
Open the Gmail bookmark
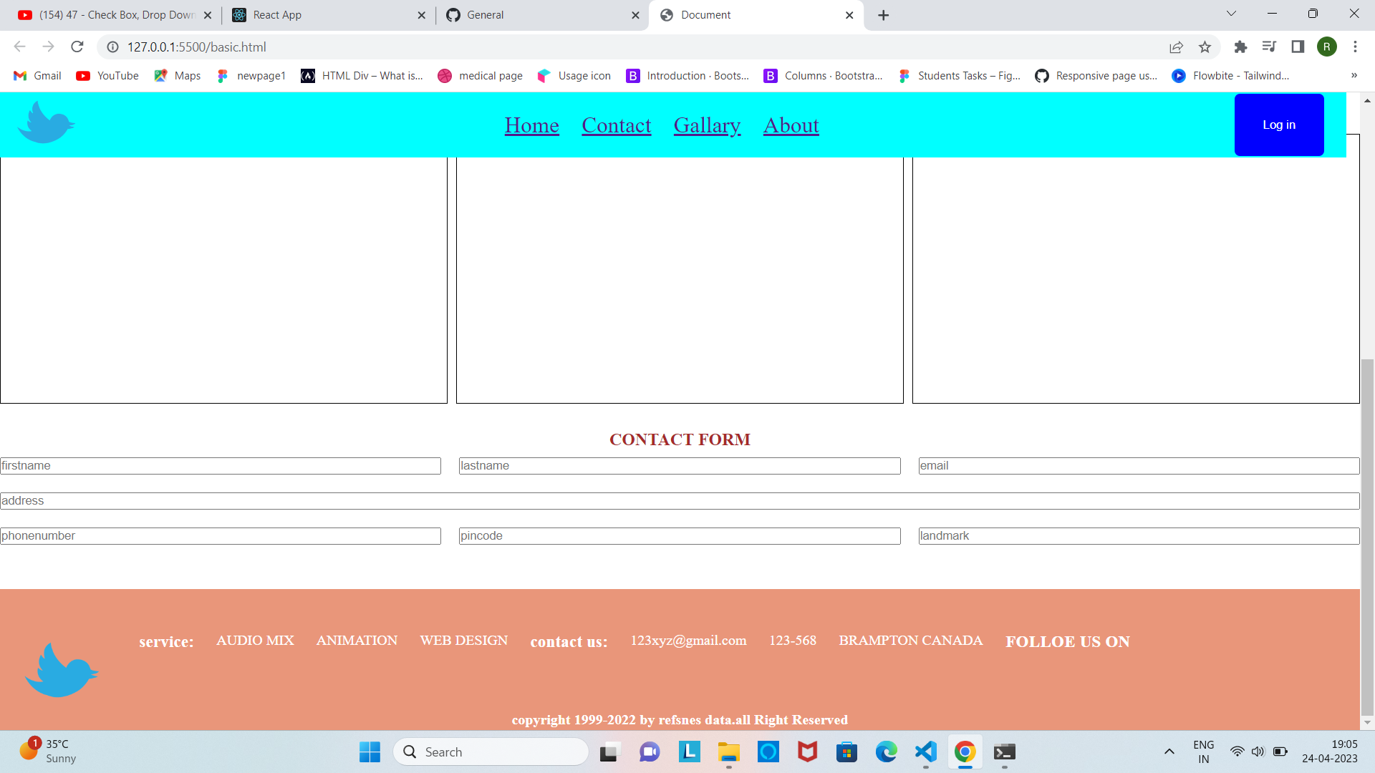coord(36,75)
